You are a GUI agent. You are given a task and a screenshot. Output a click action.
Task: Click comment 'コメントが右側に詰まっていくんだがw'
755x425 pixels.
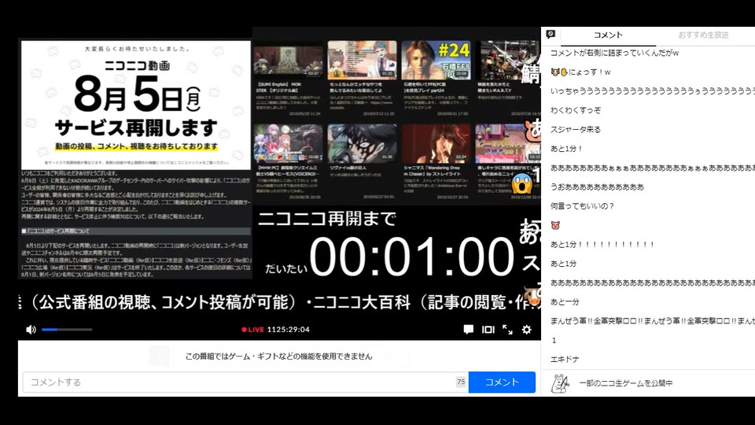614,53
